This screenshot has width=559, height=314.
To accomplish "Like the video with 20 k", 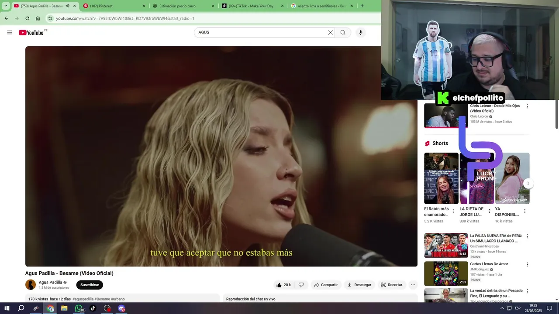I will tap(283, 285).
